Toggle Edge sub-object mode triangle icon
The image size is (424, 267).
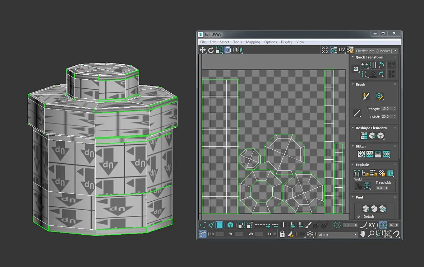pyautogui.click(x=211, y=225)
